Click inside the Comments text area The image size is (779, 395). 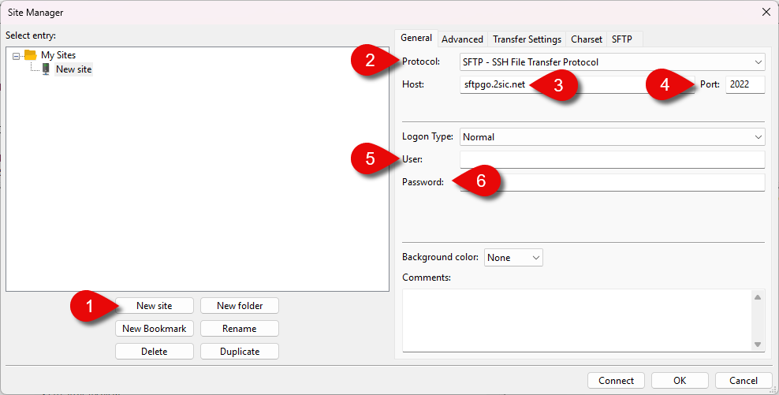[x=577, y=320]
